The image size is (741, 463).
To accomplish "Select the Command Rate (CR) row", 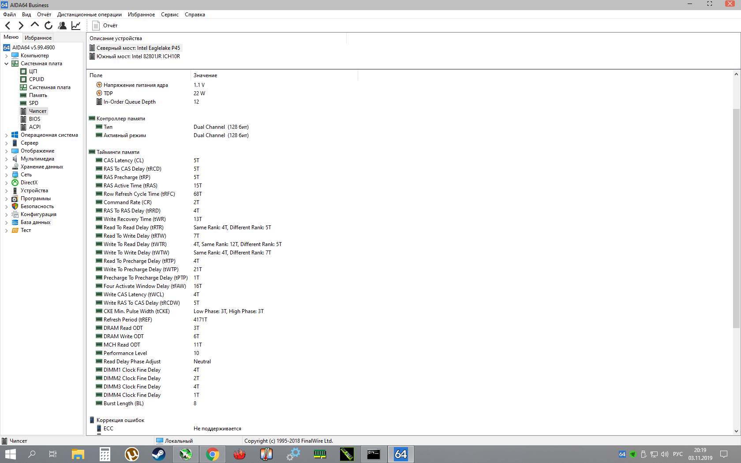I will pyautogui.click(x=223, y=202).
